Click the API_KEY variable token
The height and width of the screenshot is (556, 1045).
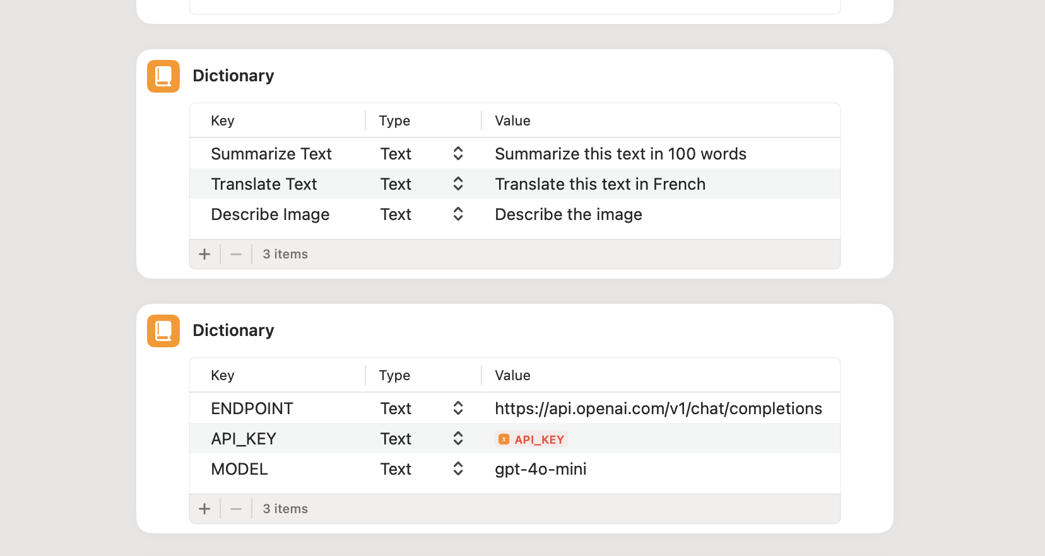(x=532, y=439)
